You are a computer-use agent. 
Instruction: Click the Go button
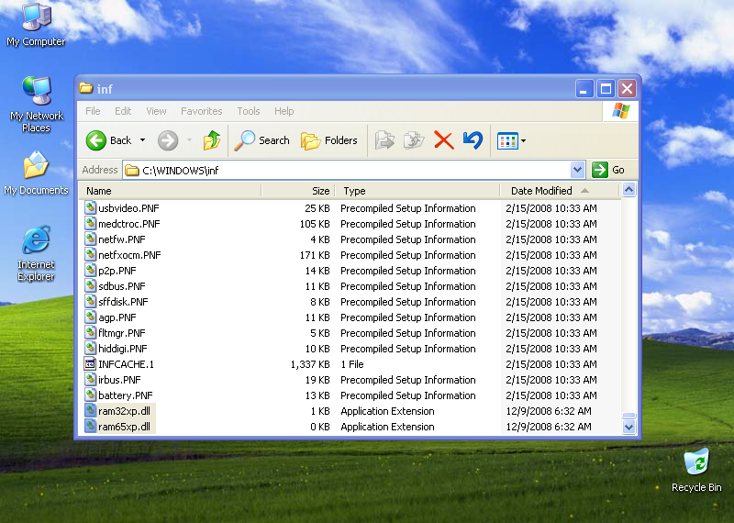click(608, 170)
